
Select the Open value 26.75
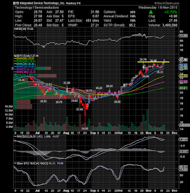(x=38, y=12)
